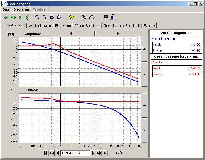Click the copy icon in the toolbar
Viewport: 205px width, 160px height.
click(x=84, y=17)
